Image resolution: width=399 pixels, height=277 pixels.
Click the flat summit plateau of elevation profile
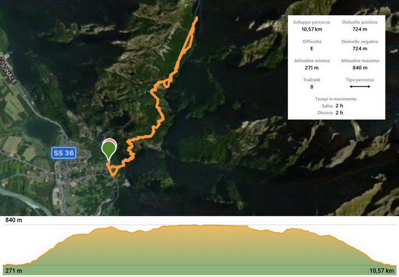203,226
